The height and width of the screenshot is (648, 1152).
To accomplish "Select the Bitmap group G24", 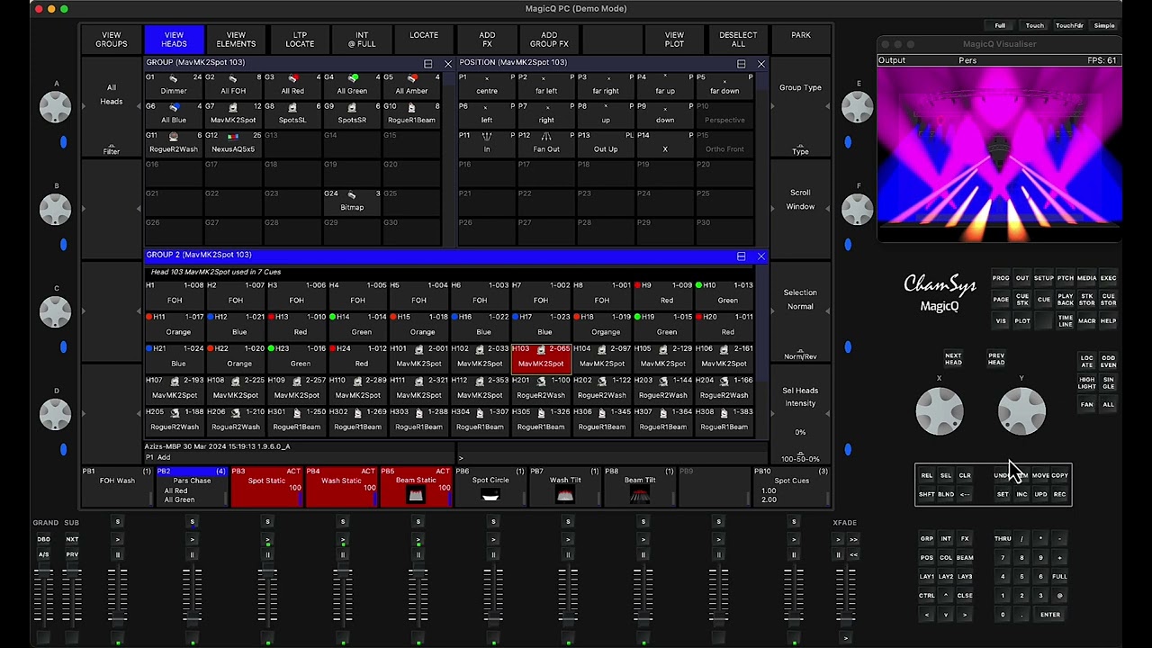I will click(352, 201).
